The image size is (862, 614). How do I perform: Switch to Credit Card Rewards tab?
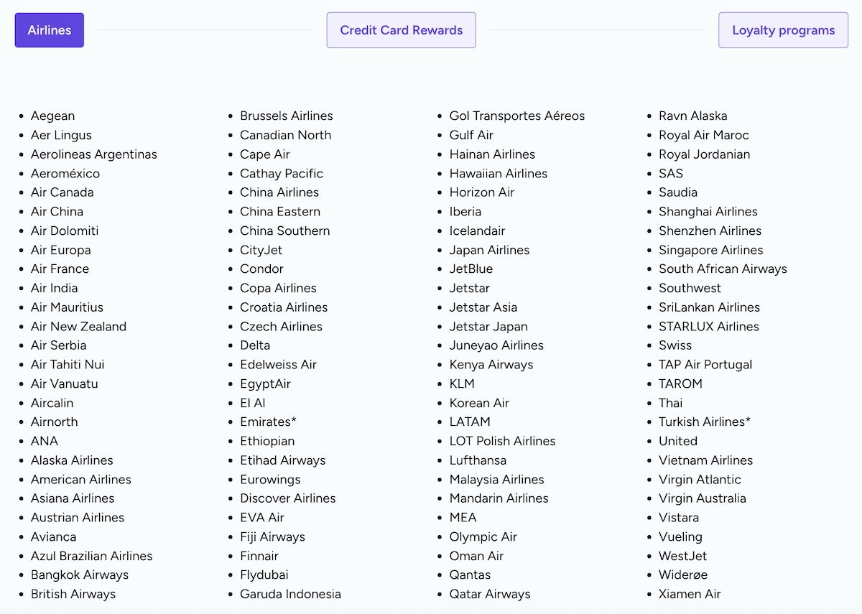(x=401, y=30)
